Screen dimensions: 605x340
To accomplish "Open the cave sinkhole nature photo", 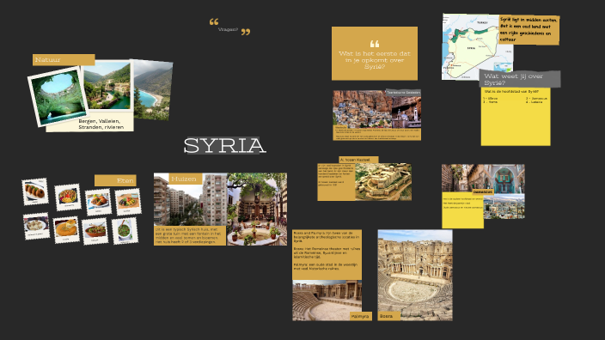I will click(58, 96).
